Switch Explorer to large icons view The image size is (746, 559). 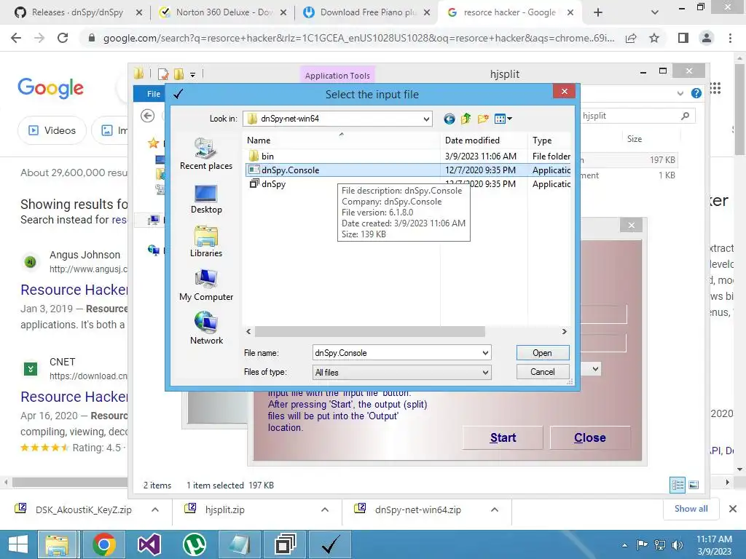tap(694, 485)
